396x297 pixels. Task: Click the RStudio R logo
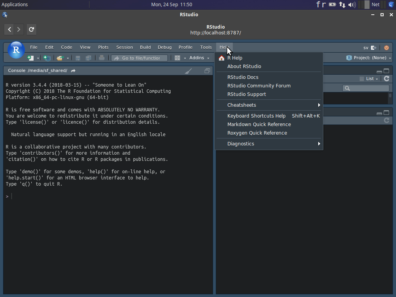click(16, 50)
